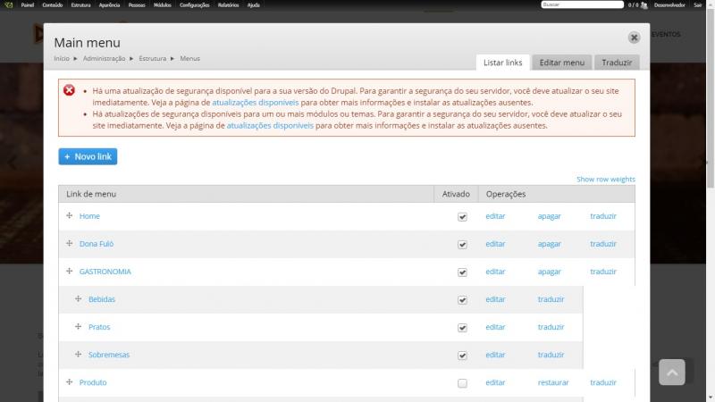Click the drag handle beside Produto
Screen dimensions: 715x402
[70, 382]
